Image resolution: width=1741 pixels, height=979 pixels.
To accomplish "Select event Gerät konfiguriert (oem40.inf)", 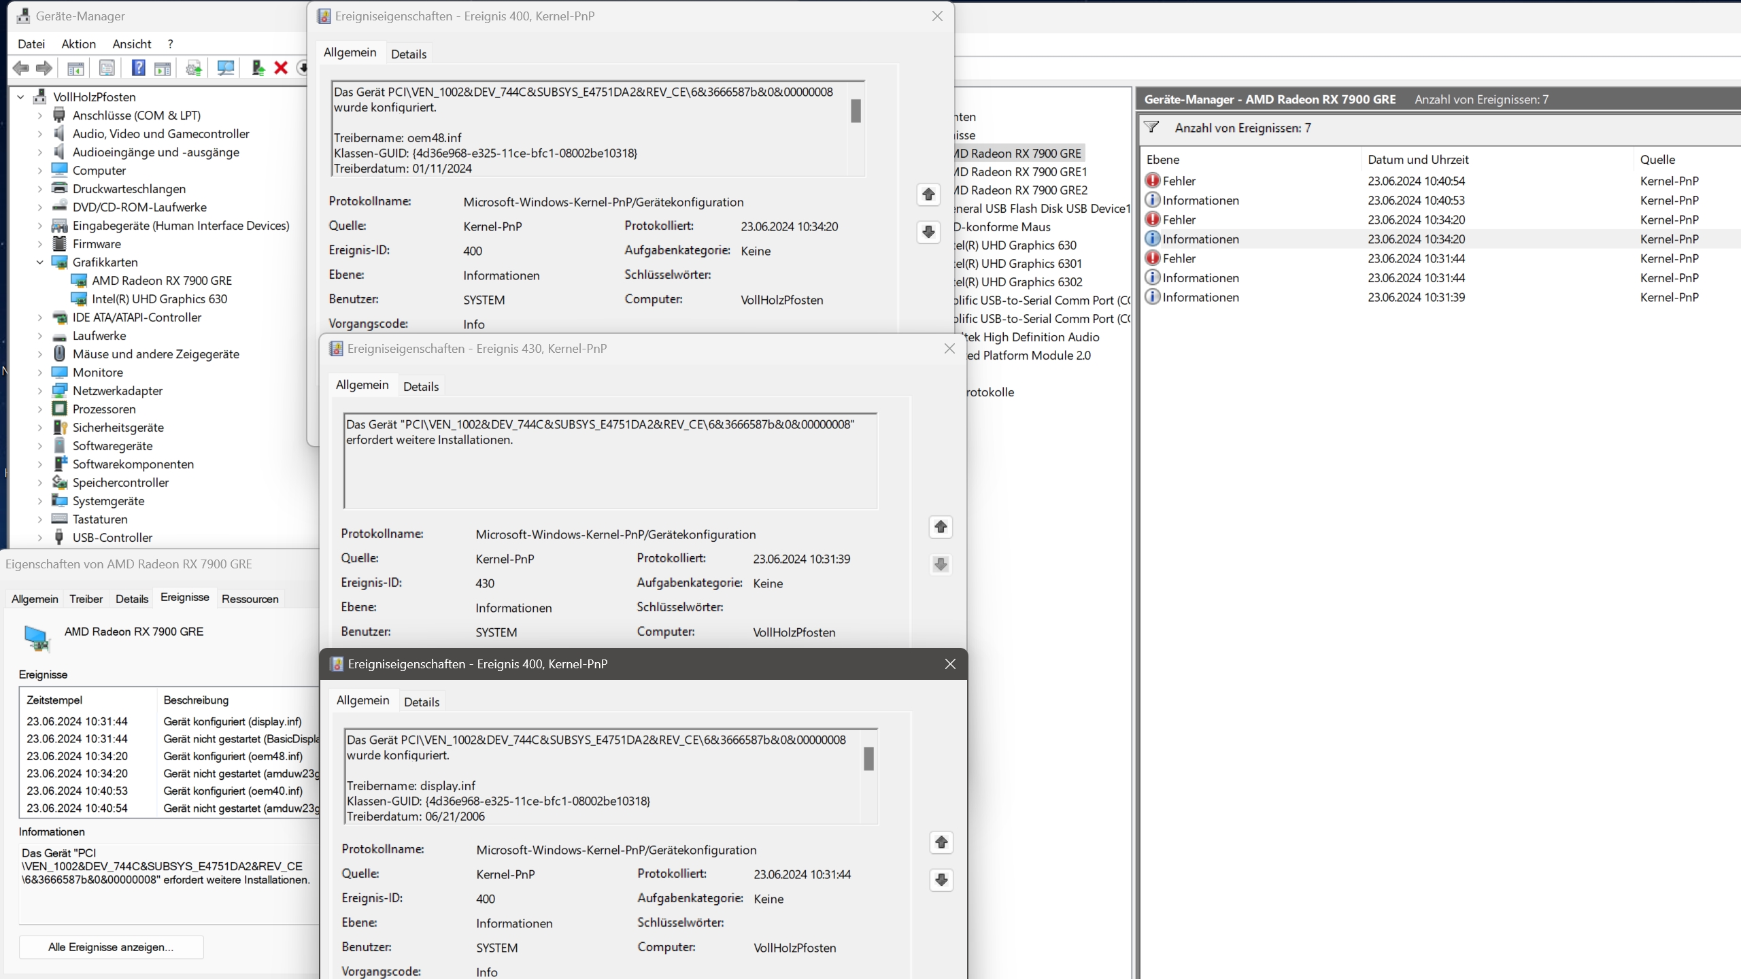I will (x=233, y=791).
